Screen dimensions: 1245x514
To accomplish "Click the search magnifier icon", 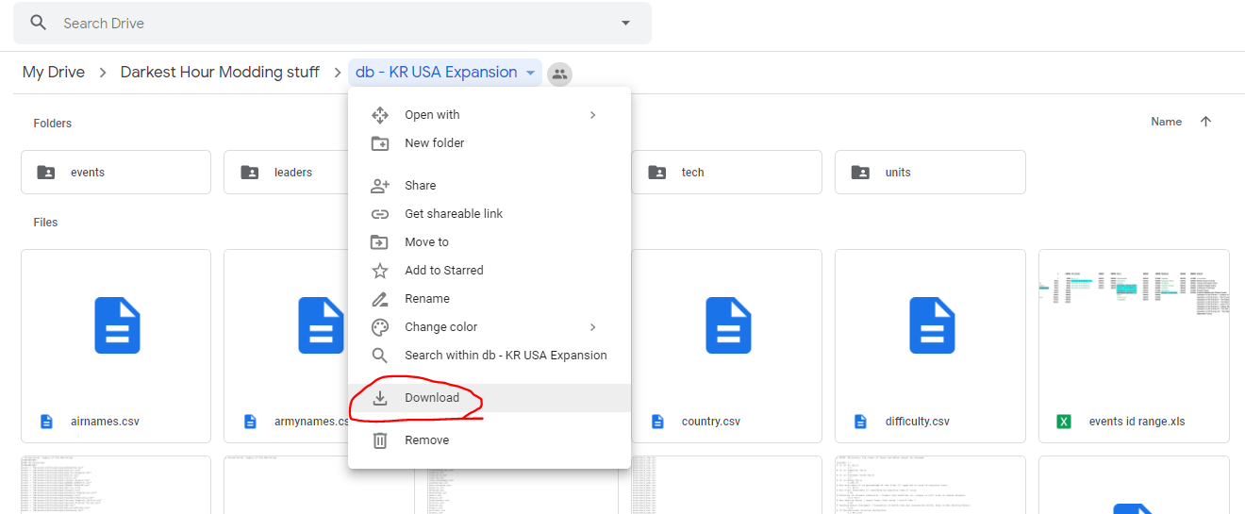I will point(39,23).
